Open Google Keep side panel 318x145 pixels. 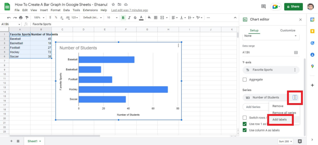click(312, 31)
